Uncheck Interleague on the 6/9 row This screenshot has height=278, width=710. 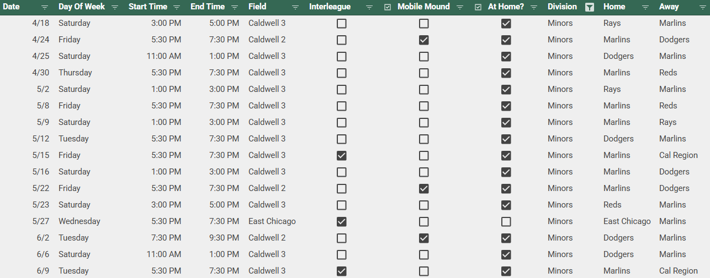[342, 271]
